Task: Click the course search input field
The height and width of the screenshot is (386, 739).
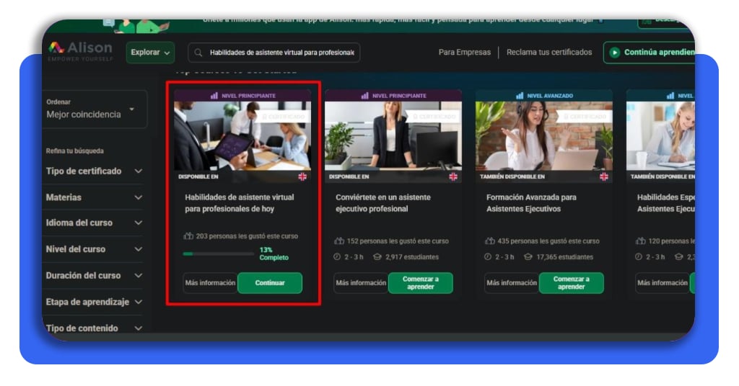Action: (274, 53)
